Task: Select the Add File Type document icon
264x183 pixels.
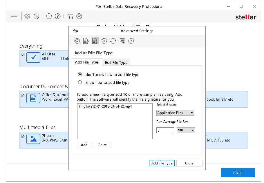Action: 95,41
